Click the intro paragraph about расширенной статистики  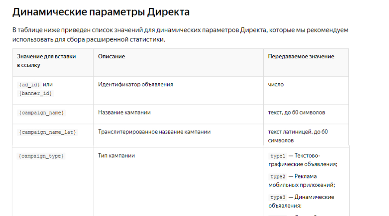180,35
